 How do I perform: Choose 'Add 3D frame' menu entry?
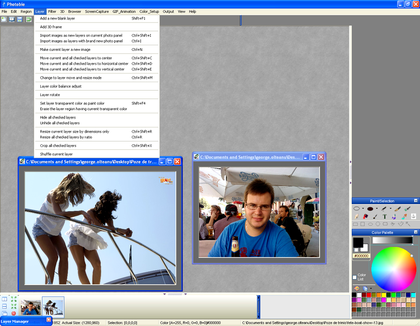click(97, 27)
